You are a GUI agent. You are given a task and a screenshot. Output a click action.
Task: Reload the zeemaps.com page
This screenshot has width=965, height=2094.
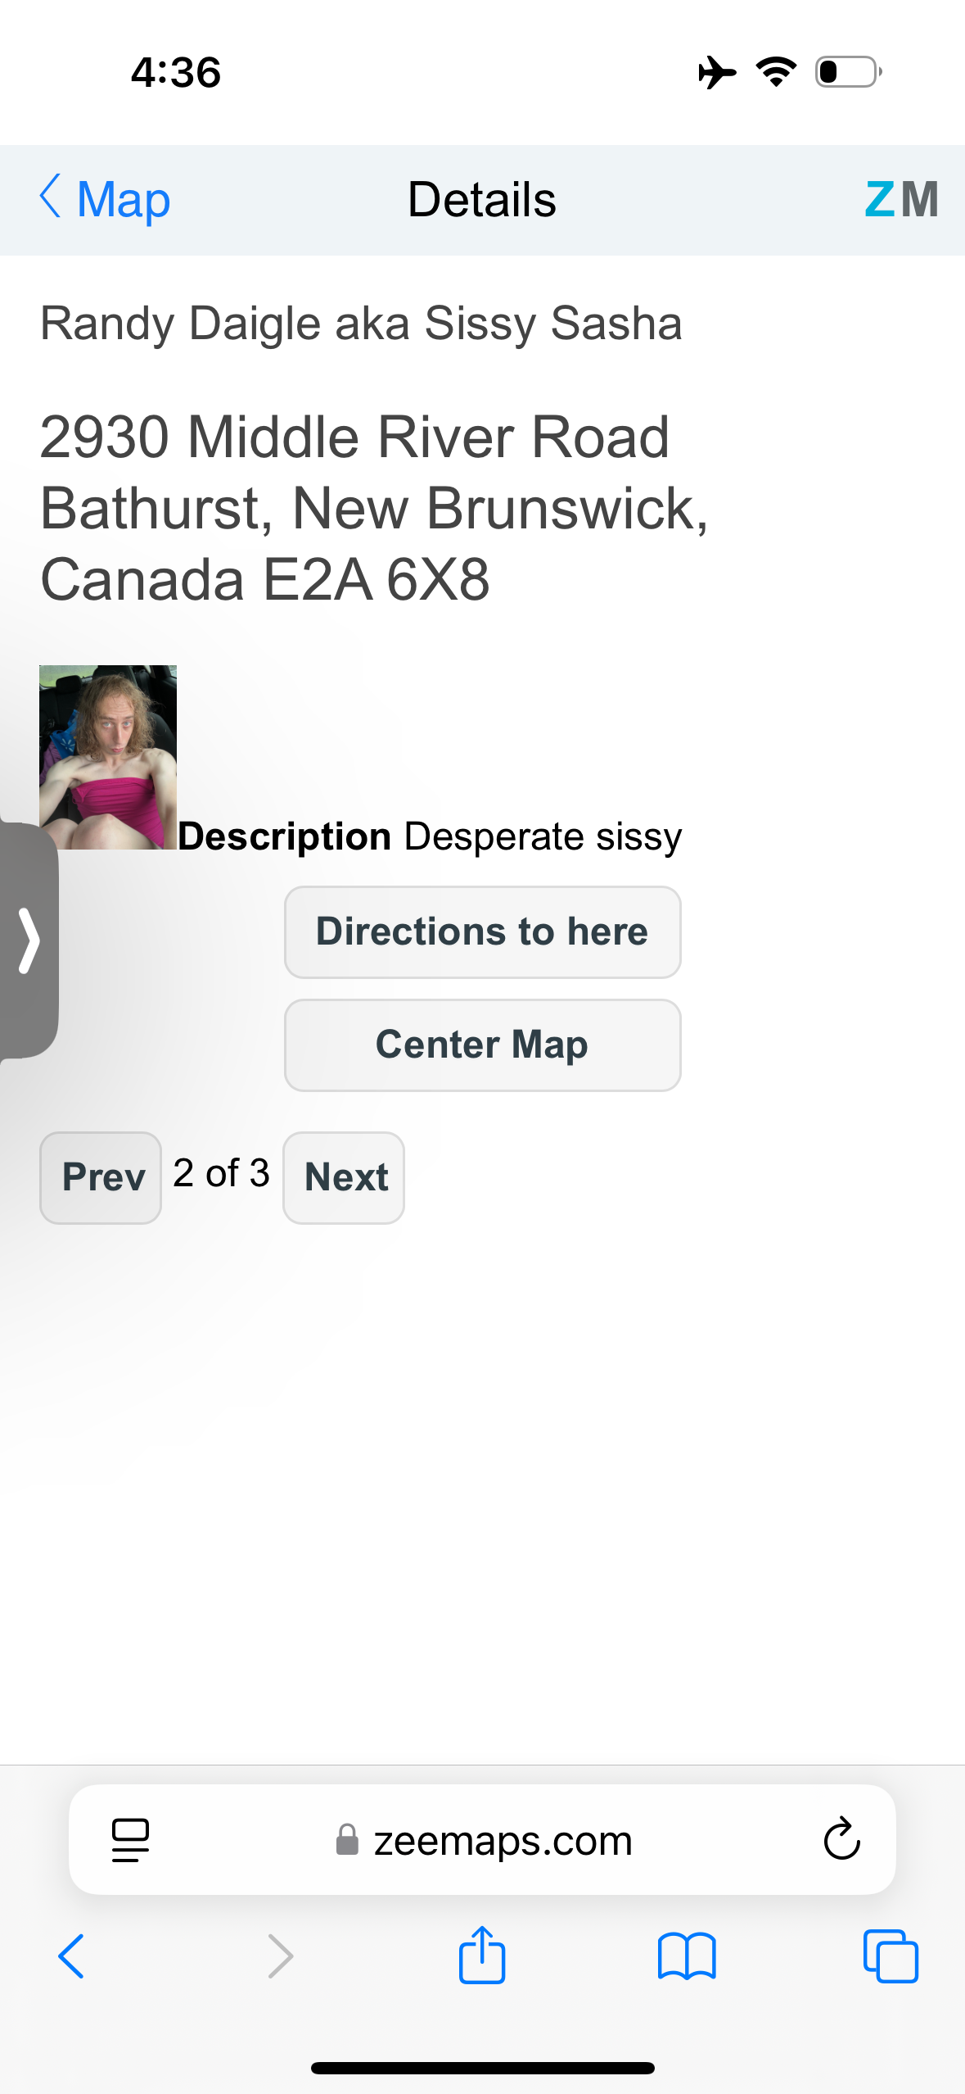tap(841, 1840)
